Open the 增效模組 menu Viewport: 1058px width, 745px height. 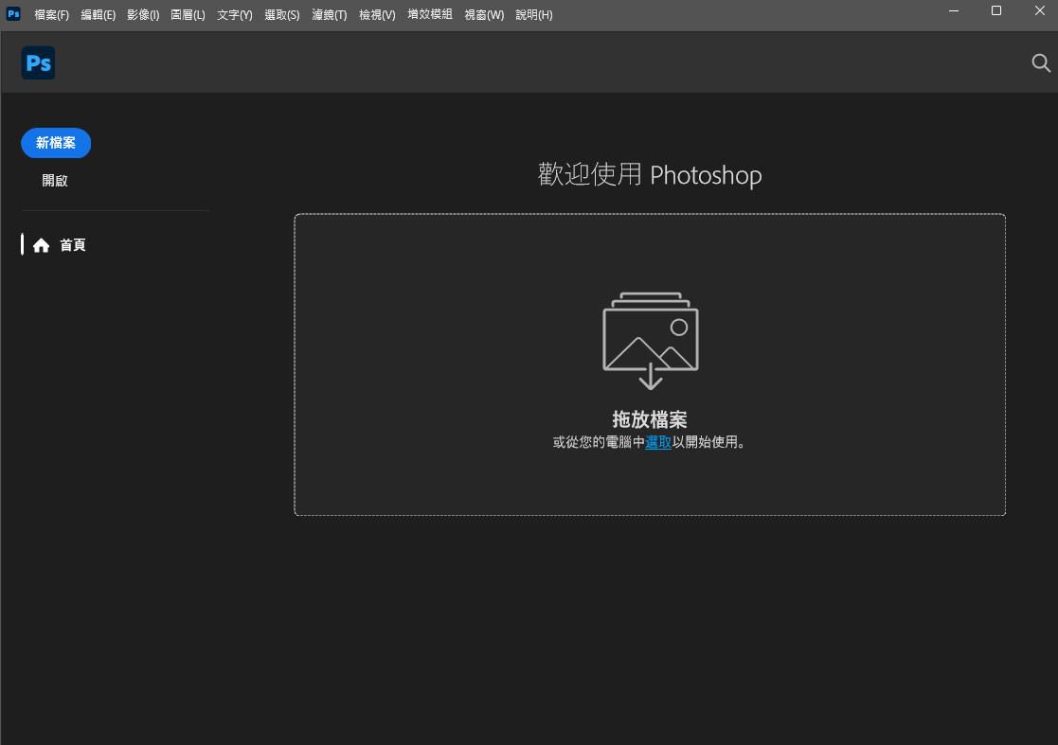pos(430,14)
